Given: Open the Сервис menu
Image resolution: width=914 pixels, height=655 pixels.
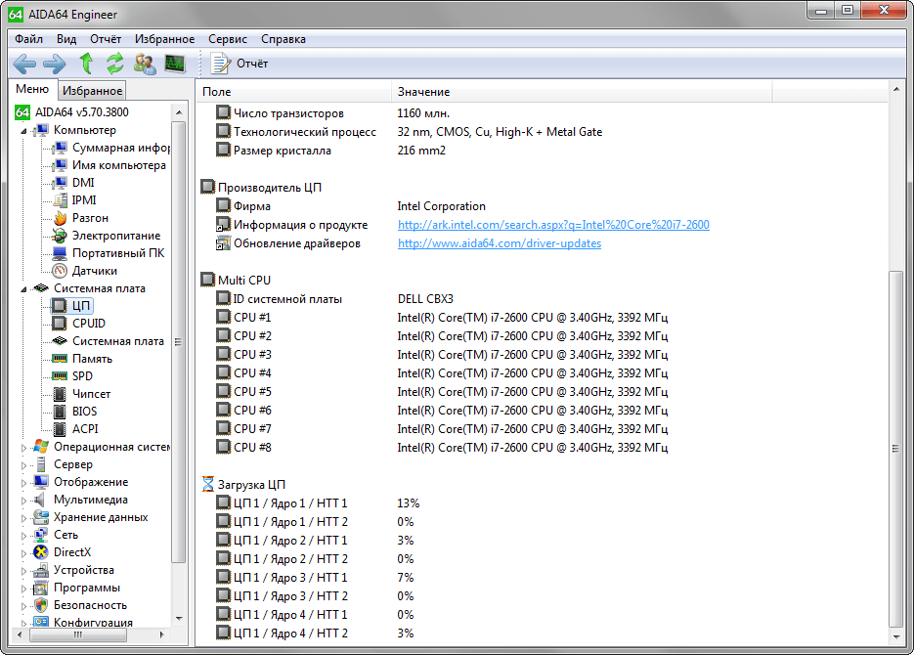Looking at the screenshot, I should [x=228, y=39].
